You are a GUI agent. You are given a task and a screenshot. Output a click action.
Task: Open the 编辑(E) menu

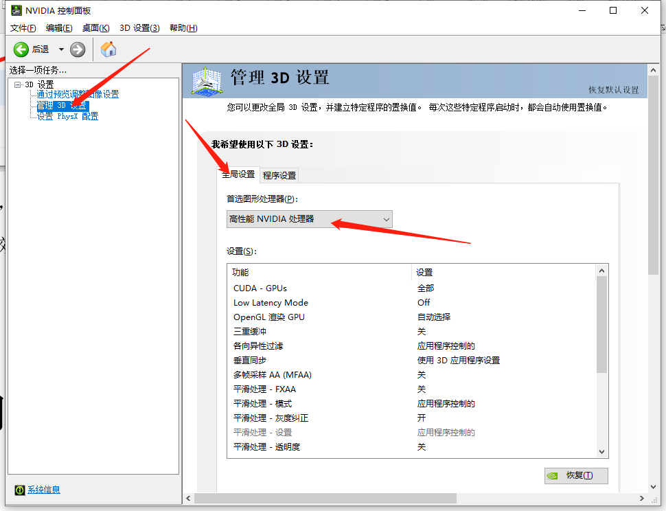point(59,28)
